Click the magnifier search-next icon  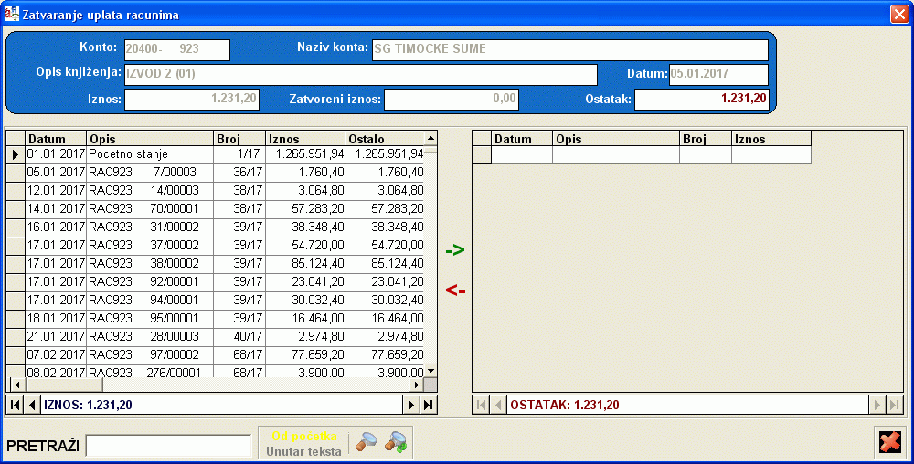coord(396,443)
